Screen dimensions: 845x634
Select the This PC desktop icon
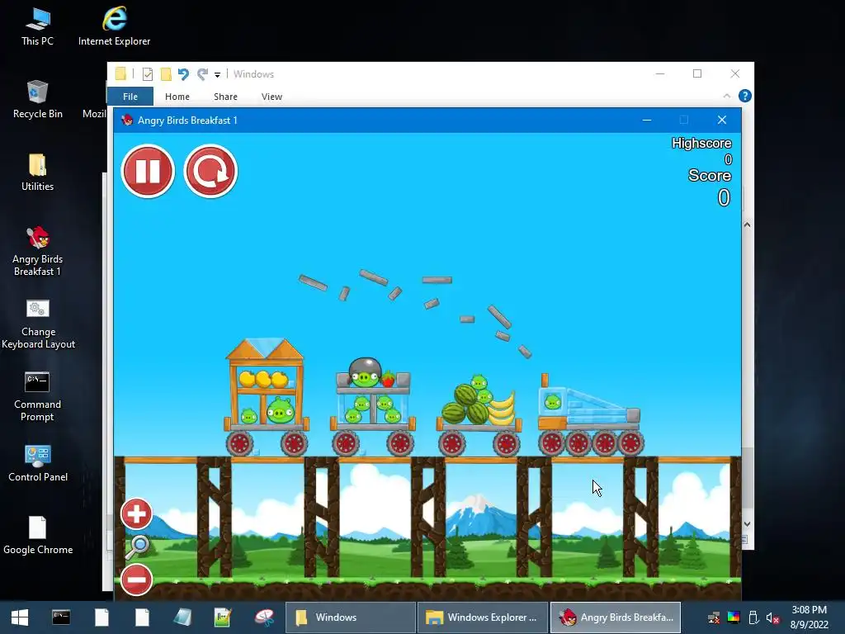click(x=37, y=26)
